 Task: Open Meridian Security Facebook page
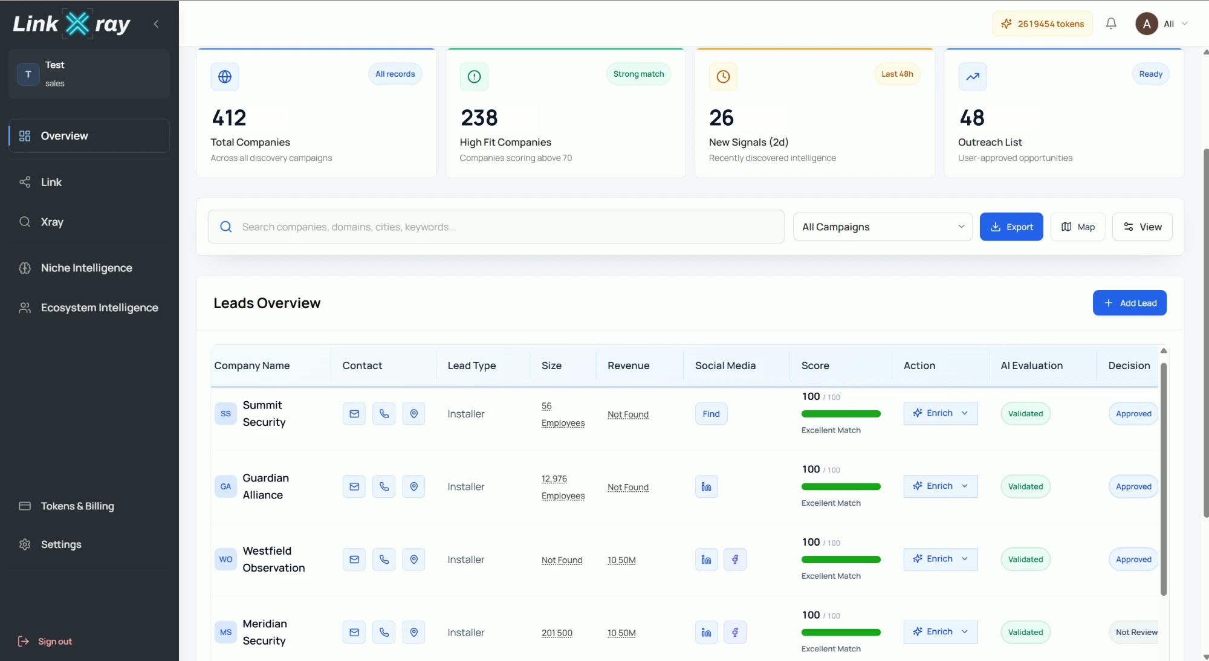click(735, 633)
